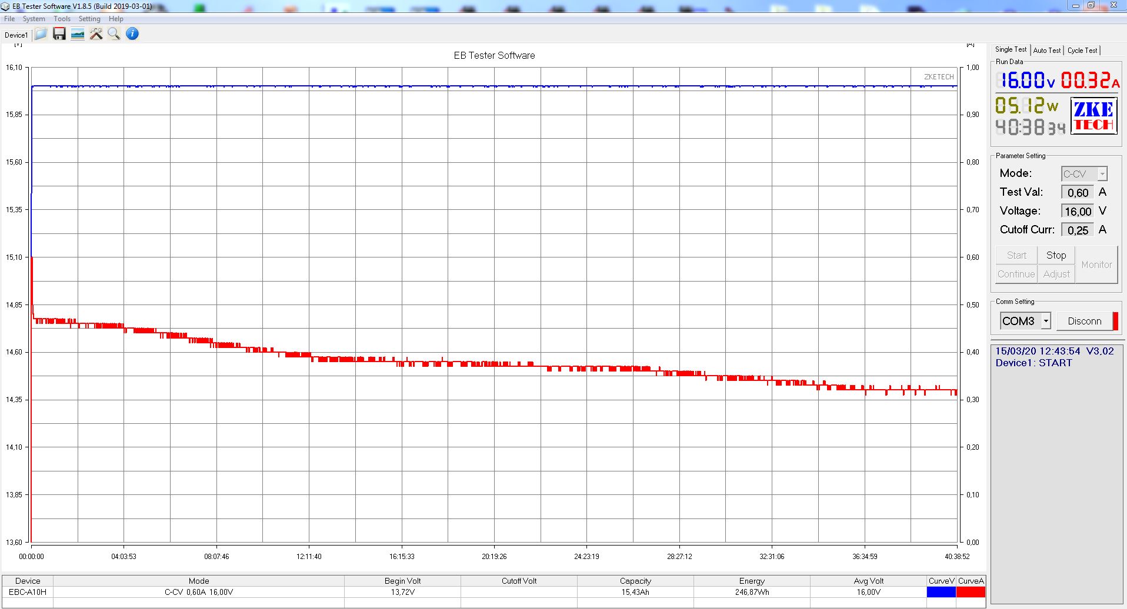The width and height of the screenshot is (1127, 609).
Task: Expand the Mode C-CV dropdown
Action: pos(1102,174)
